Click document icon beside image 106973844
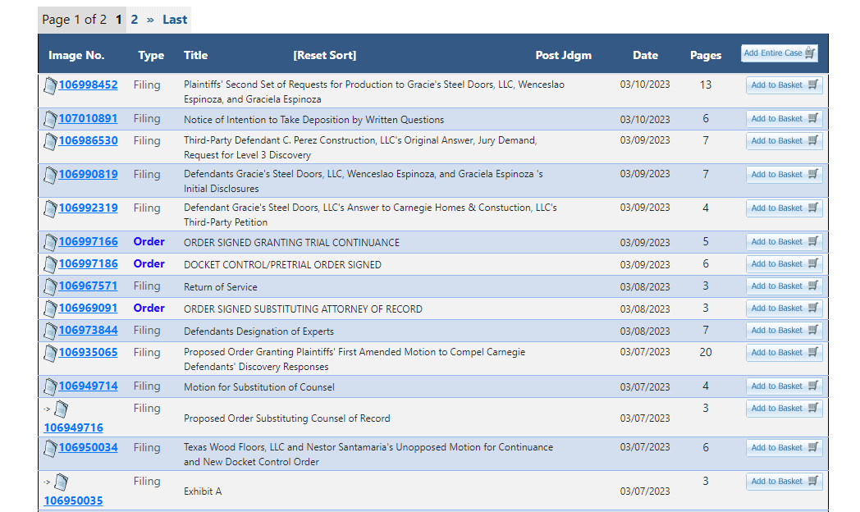 pos(50,331)
